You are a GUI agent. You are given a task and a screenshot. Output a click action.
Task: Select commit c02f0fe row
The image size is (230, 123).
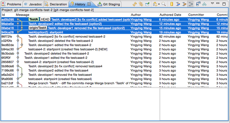(x=114, y=41)
